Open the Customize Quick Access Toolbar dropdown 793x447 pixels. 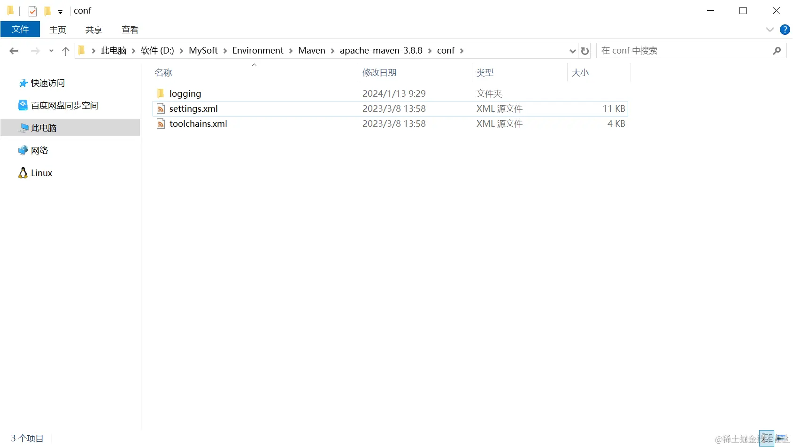60,12
